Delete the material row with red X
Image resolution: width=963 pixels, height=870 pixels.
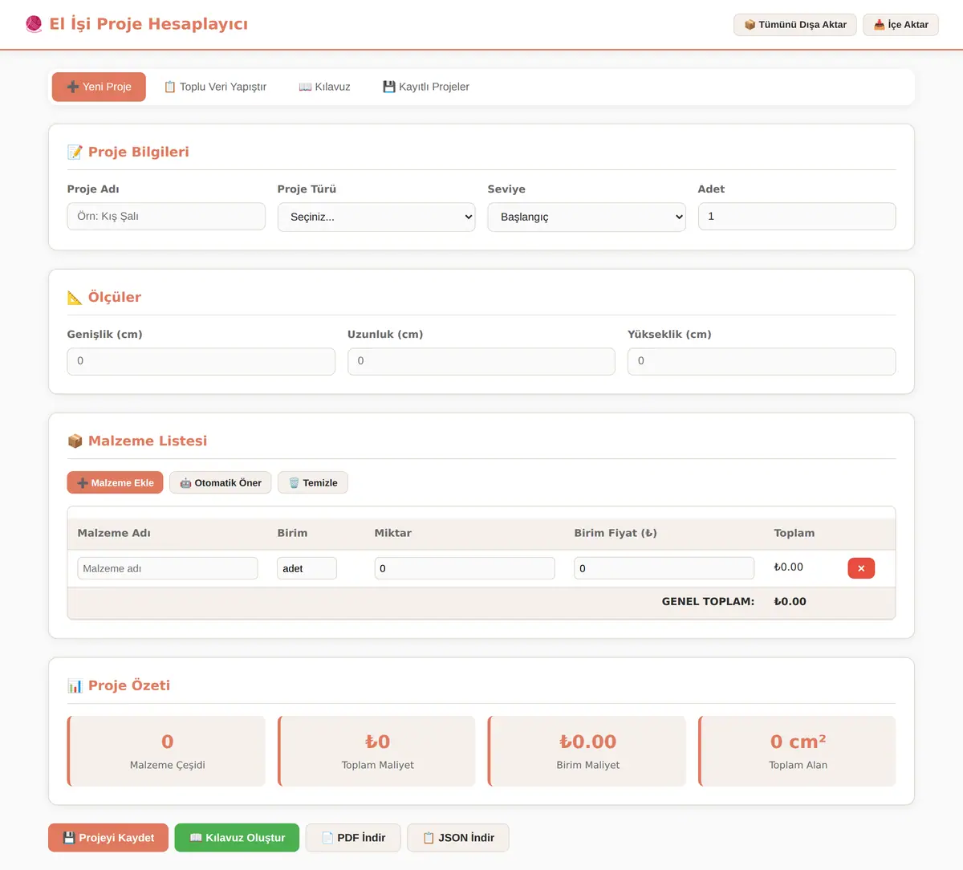click(x=861, y=568)
